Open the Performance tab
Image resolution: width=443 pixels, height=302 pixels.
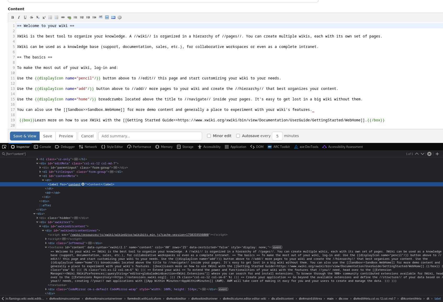pos(139,147)
